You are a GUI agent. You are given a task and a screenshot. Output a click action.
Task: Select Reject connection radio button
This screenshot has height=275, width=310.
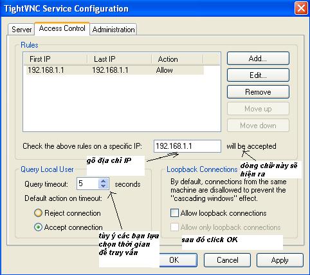(x=38, y=213)
